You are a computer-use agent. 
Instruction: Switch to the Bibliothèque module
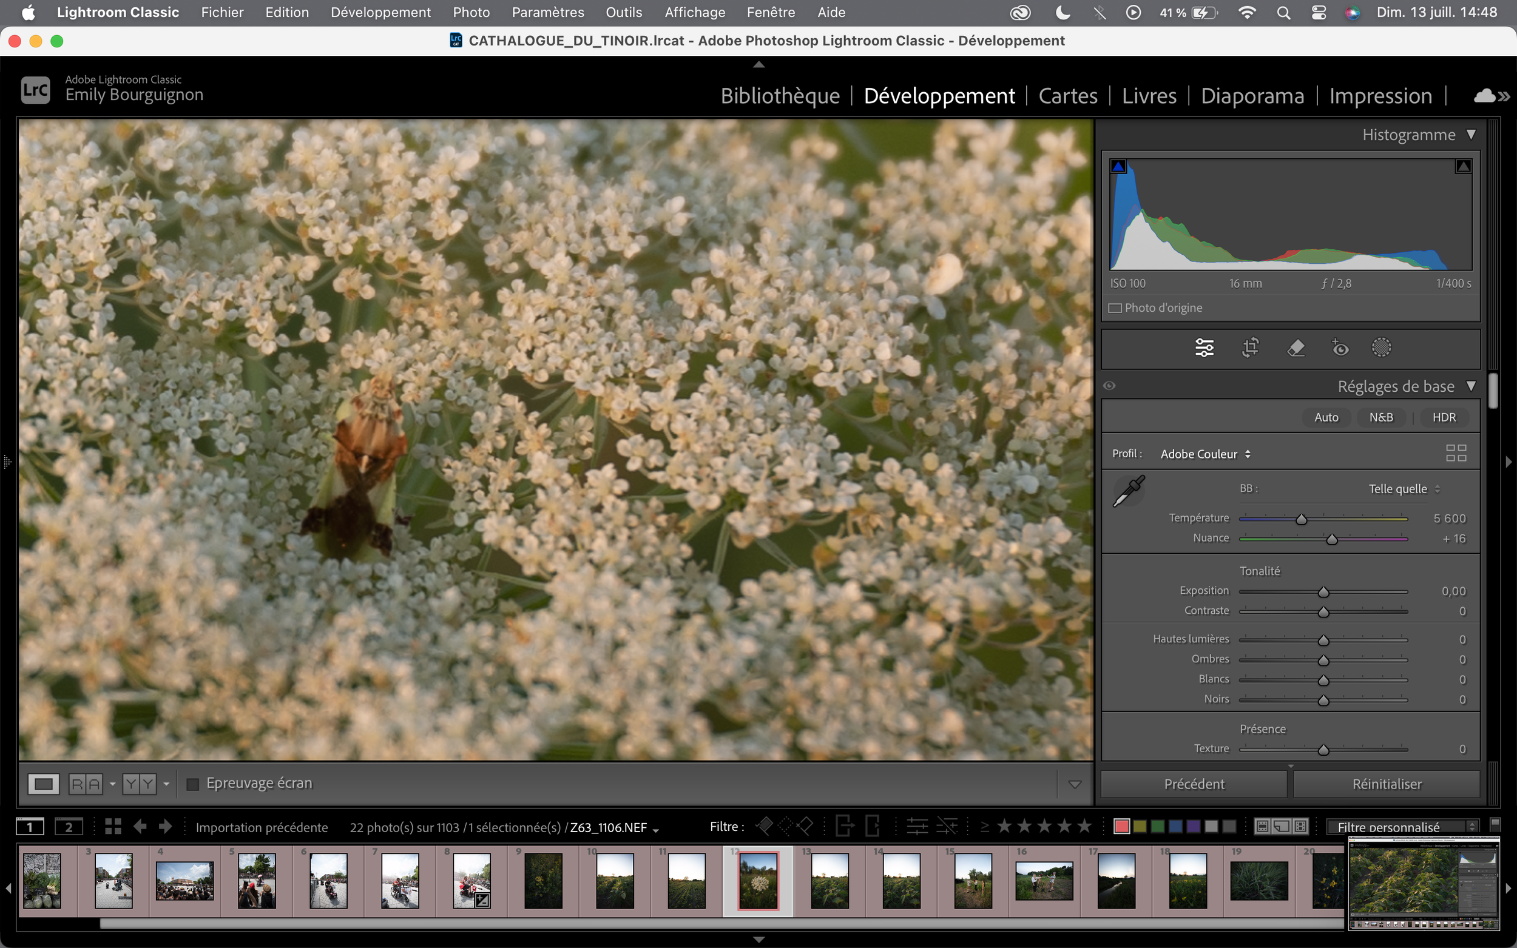point(780,96)
